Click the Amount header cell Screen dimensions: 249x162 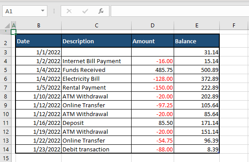pos(152,41)
